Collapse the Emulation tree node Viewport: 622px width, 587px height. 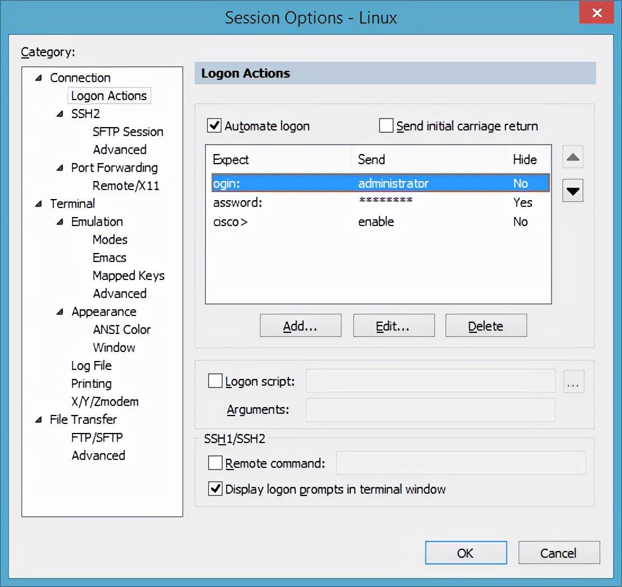[x=60, y=222]
